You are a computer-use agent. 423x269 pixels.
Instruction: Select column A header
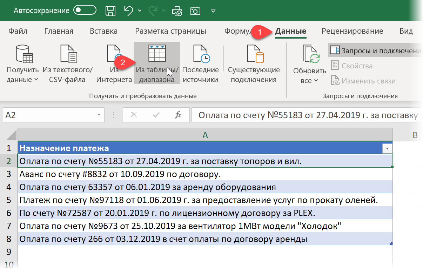(205, 135)
